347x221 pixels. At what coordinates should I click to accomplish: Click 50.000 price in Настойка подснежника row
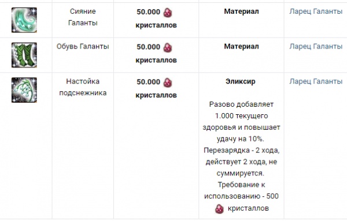(148, 82)
